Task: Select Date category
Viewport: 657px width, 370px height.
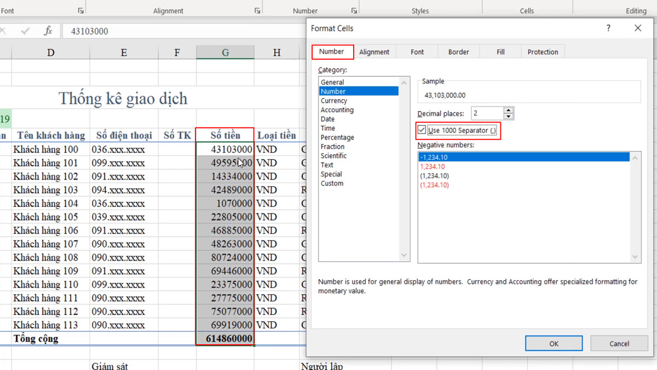Action: pos(359,119)
